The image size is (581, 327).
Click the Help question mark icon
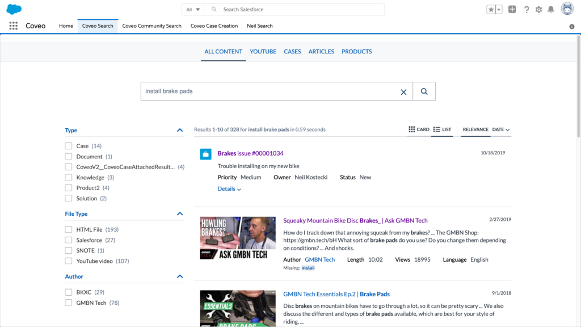pyautogui.click(x=527, y=10)
